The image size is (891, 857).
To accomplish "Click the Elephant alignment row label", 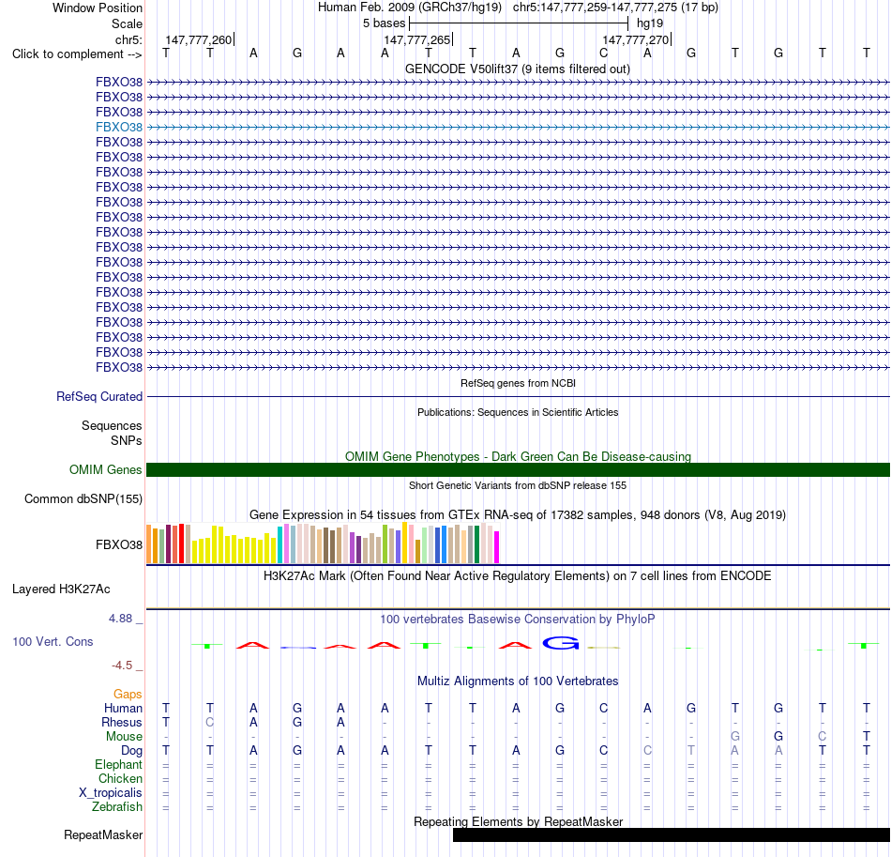I will coord(118,765).
